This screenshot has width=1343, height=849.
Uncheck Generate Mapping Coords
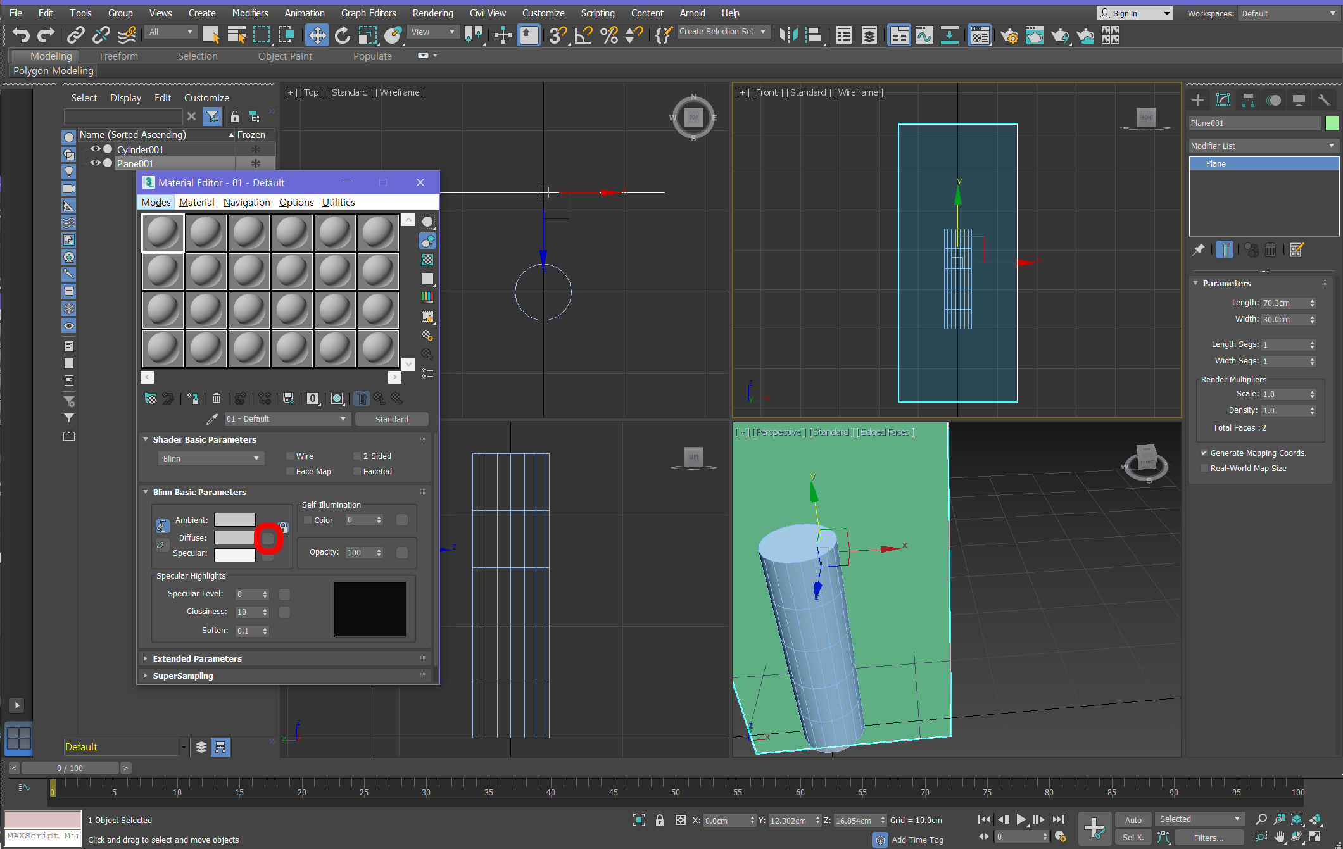[x=1204, y=453]
